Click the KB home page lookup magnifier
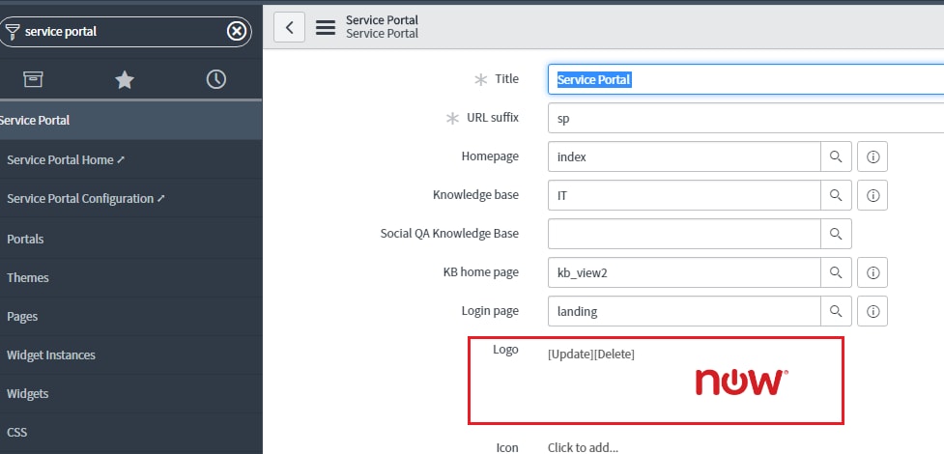The image size is (944, 454). pos(836,272)
